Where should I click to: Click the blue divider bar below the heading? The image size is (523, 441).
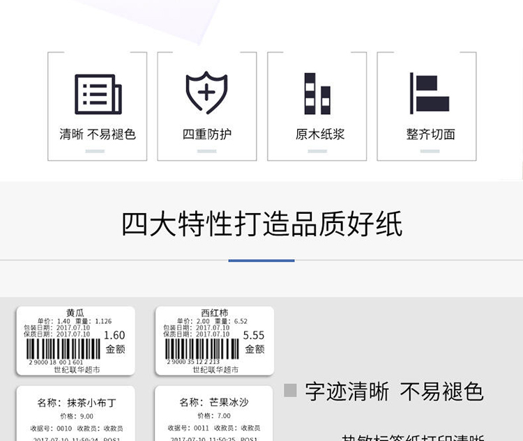(x=261, y=261)
